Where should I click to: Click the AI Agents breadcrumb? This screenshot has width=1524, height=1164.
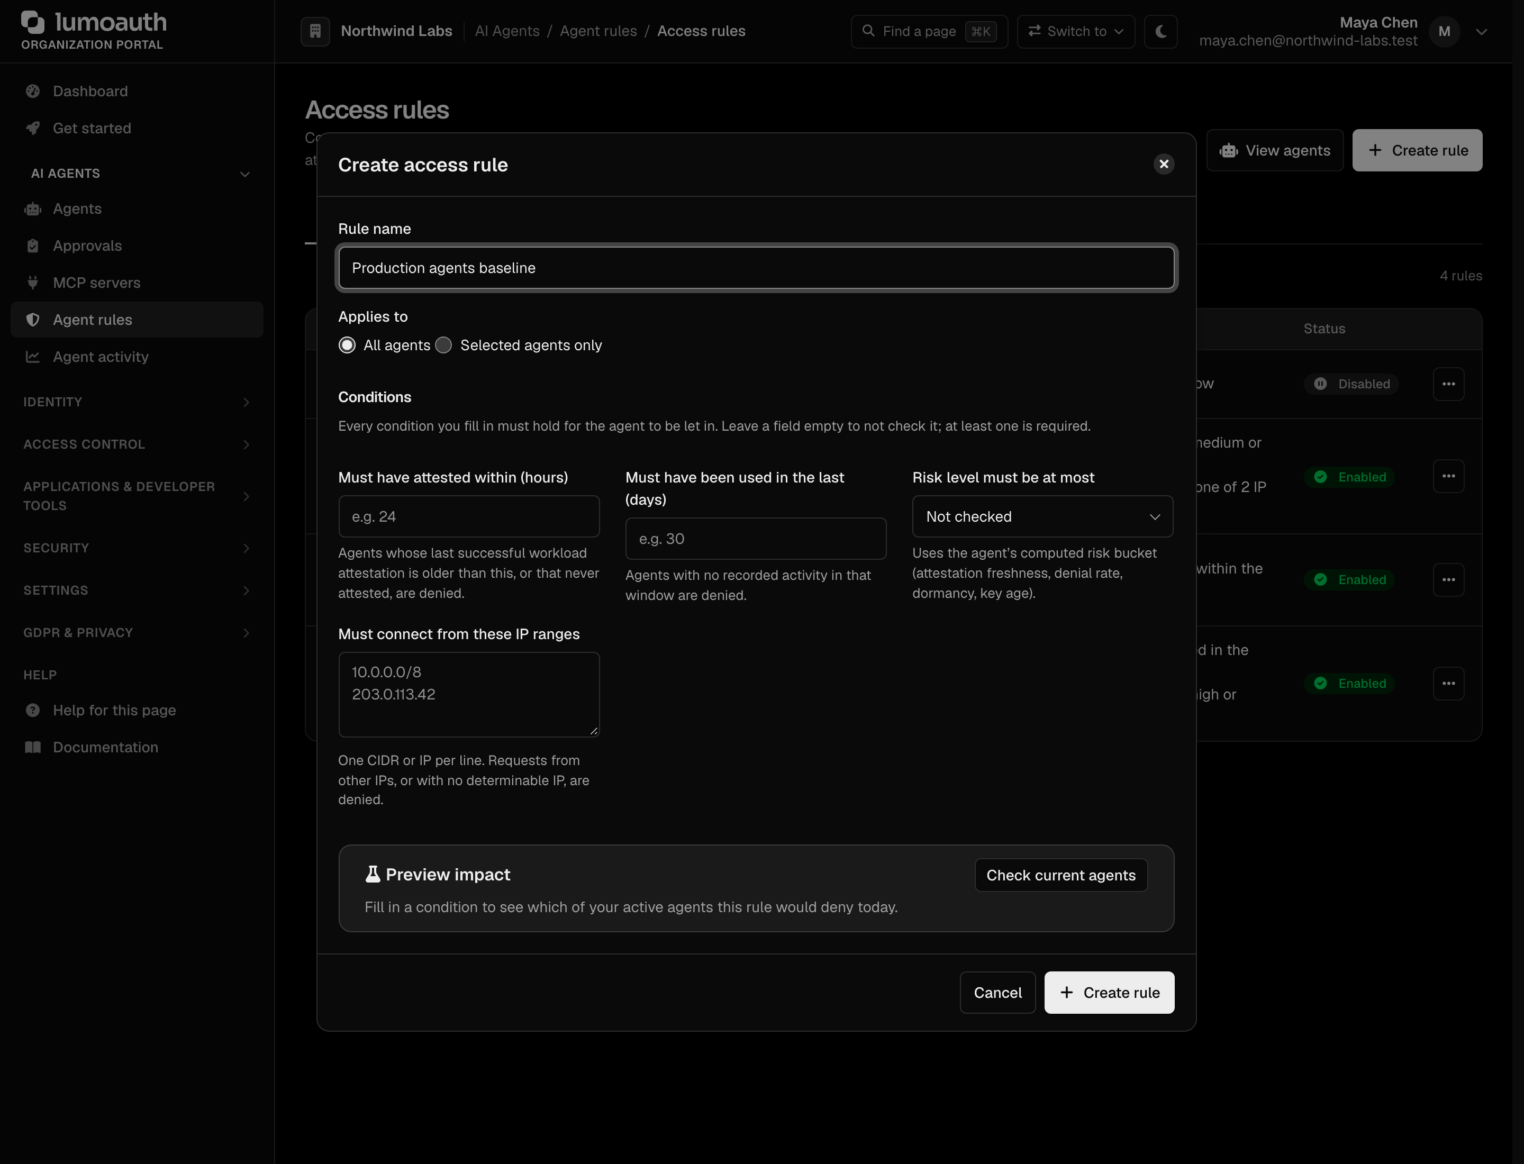coord(506,31)
